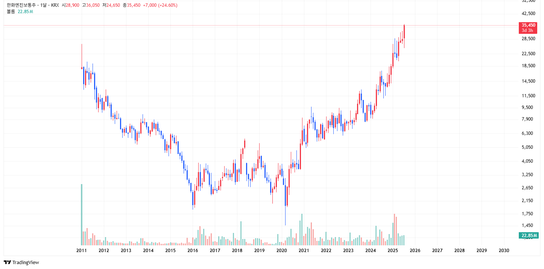Select the 볼륨 volume indicator label
The image size is (544, 269).
[x=11, y=12]
